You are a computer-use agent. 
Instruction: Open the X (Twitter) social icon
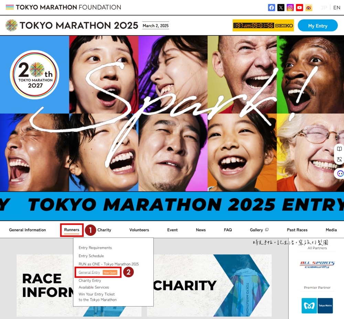point(281,8)
